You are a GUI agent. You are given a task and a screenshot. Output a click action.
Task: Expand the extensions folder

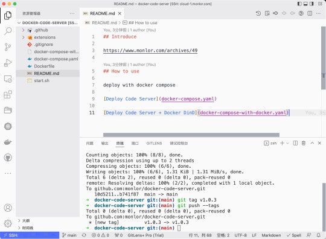coord(24,37)
